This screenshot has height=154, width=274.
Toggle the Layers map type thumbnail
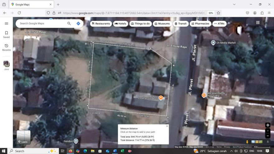pyautogui.click(x=24, y=137)
